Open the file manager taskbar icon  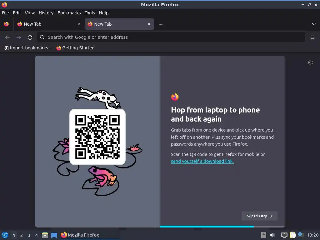pyautogui.click(x=45, y=235)
